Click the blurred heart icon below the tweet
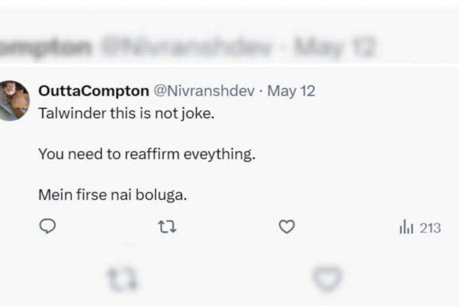The width and height of the screenshot is (459, 306). [327, 278]
